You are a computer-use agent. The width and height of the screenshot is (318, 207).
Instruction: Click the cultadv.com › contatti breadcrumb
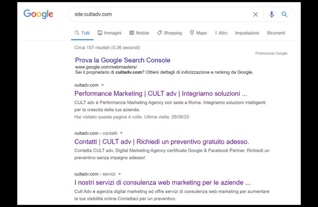tap(96, 133)
